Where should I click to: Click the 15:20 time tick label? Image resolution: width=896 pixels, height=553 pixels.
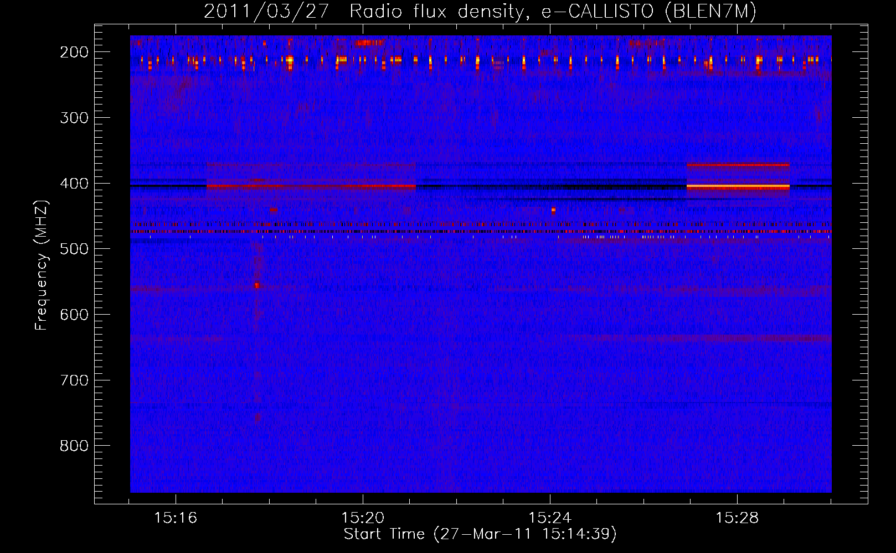pos(363,518)
